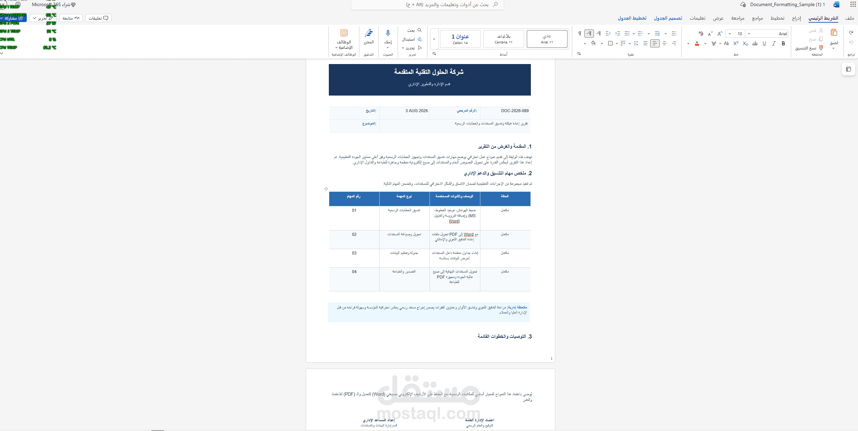Align text to the right
Image resolution: width=858 pixels, height=431 pixels.
pos(674,43)
